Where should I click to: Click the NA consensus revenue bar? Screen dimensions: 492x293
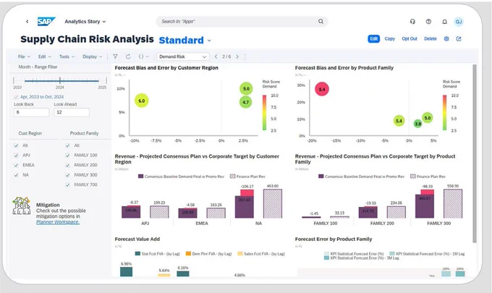click(245, 207)
